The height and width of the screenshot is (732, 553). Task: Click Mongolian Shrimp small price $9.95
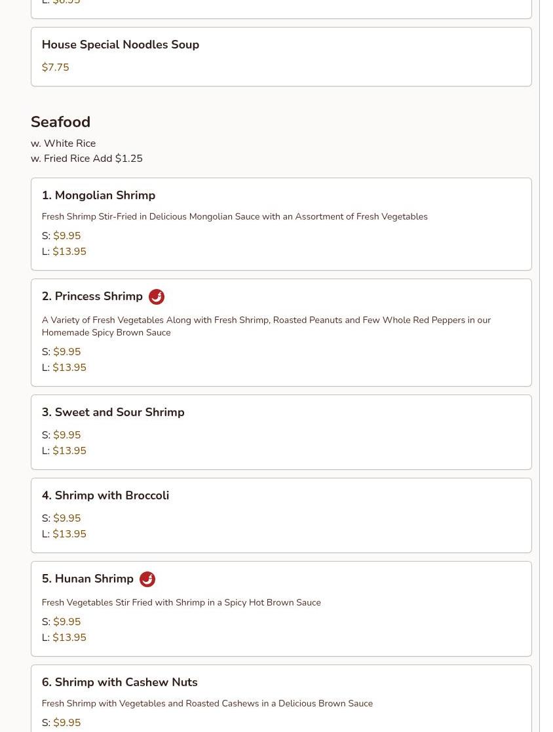click(x=67, y=236)
